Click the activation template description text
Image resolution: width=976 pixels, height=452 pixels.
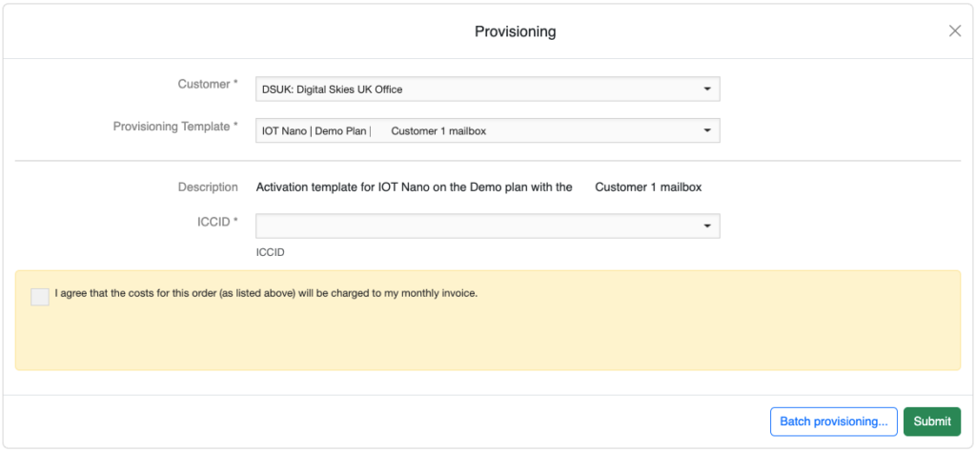coord(414,187)
